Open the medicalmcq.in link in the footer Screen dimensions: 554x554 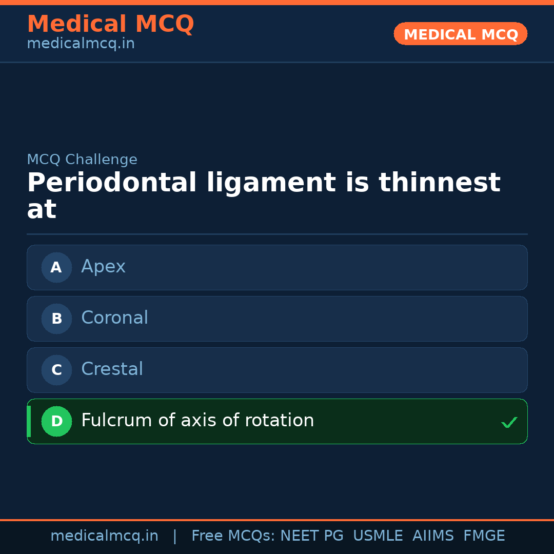(104, 535)
